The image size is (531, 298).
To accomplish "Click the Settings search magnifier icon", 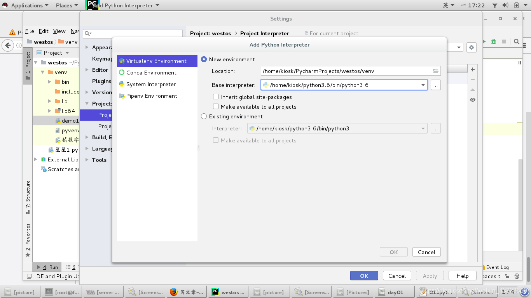I will pos(88,34).
